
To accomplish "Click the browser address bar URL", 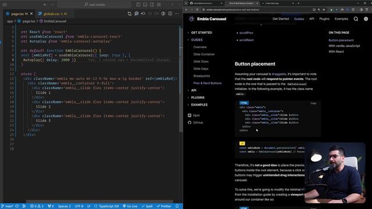I will (233, 10).
